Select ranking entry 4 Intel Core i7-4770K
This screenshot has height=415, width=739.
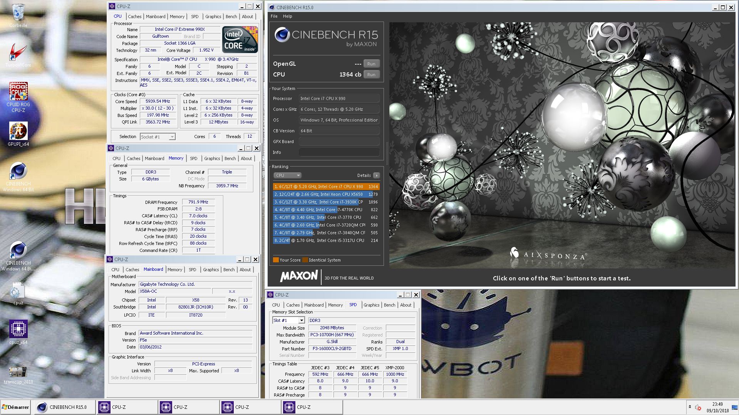coord(326,210)
